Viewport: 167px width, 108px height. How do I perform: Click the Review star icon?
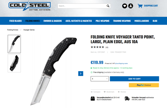(119, 92)
